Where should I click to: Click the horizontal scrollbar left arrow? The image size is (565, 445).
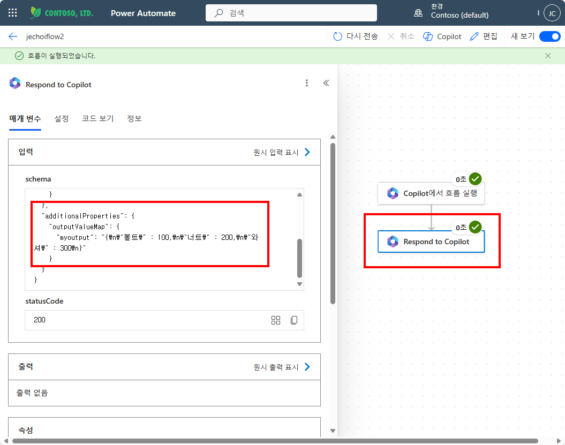click(5, 441)
